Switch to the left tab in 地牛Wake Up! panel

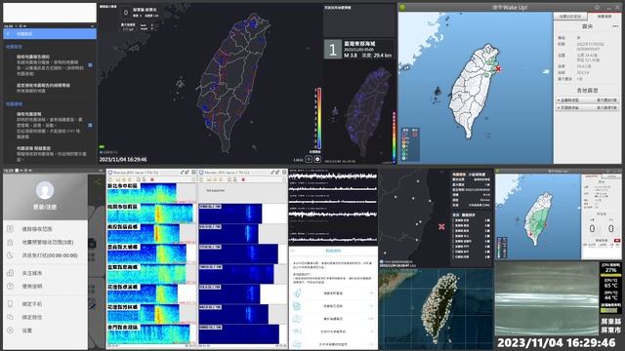(570, 17)
